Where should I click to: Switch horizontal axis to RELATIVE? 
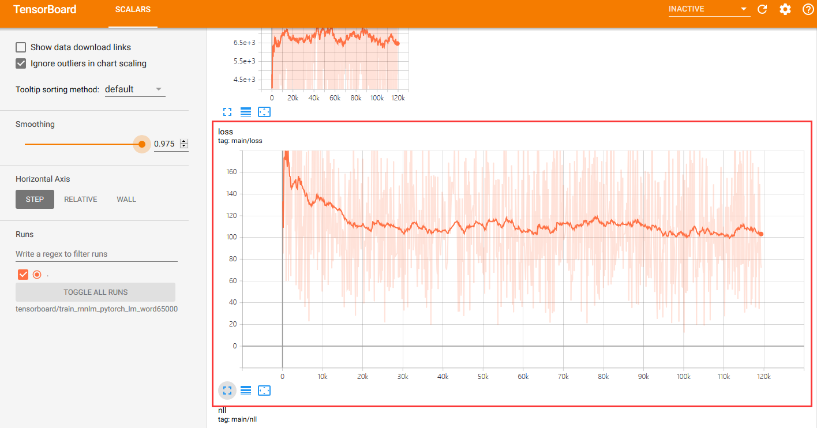(x=80, y=199)
